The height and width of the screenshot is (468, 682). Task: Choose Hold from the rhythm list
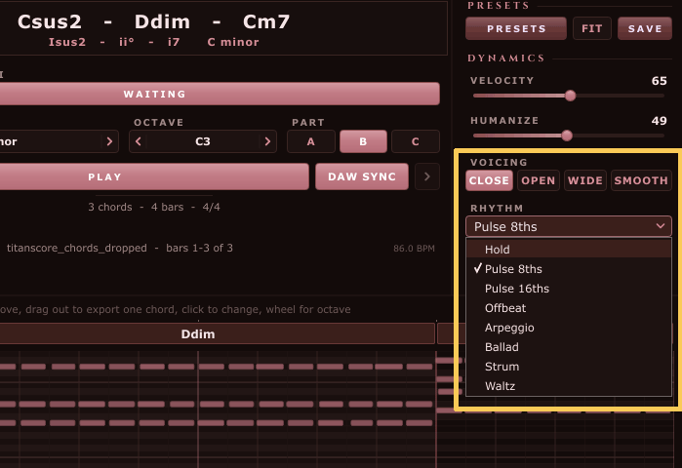569,250
